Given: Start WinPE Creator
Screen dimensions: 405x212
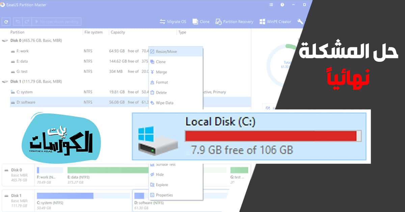Looking at the screenshot, I should pos(275,22).
